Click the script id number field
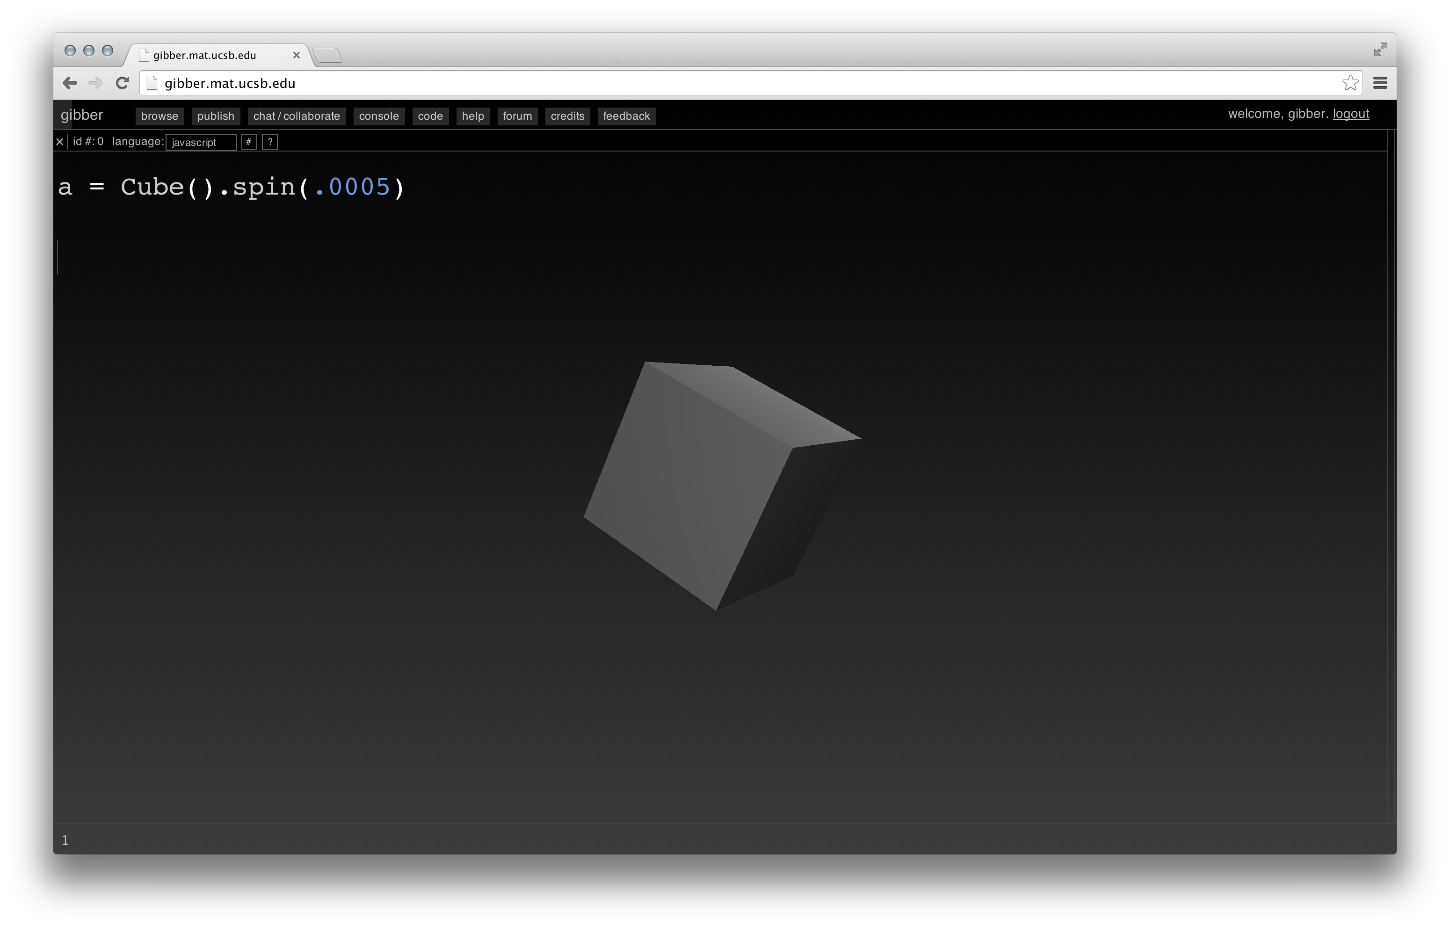 pos(106,141)
